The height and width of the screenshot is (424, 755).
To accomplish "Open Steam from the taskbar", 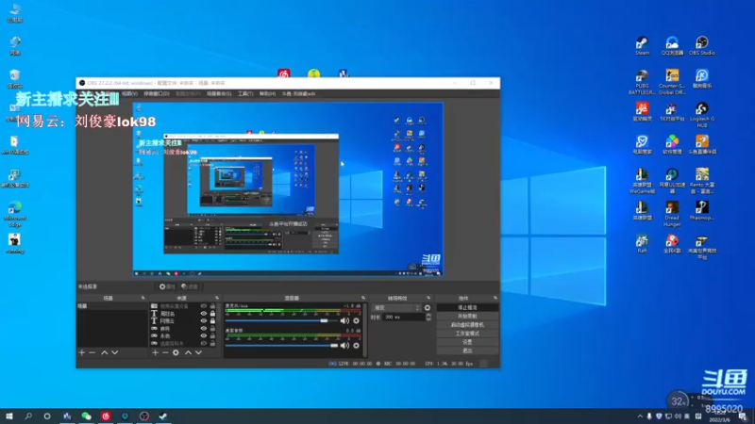I will pyautogui.click(x=163, y=416).
